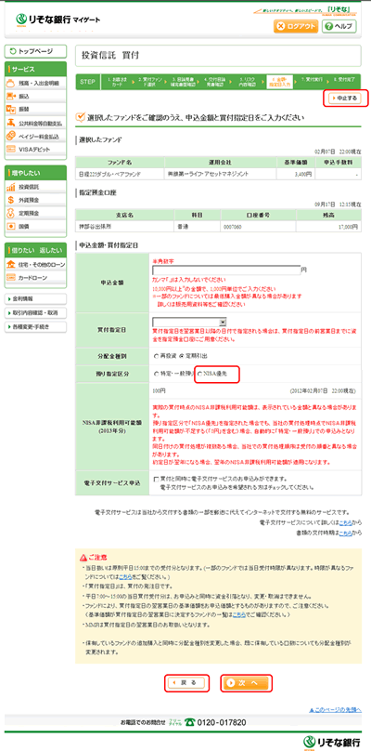Expand 取引内容確認・取消 section
This screenshot has height=751, width=371.
tap(35, 312)
